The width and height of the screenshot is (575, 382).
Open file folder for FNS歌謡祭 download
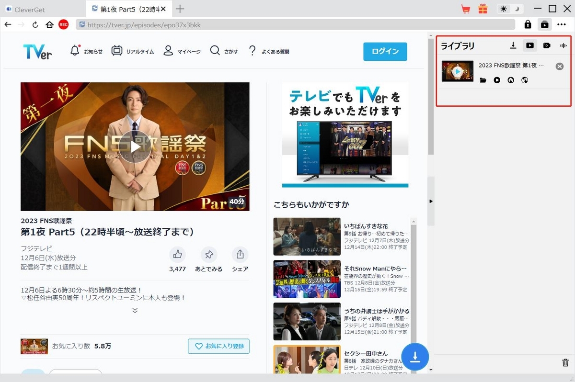point(483,80)
